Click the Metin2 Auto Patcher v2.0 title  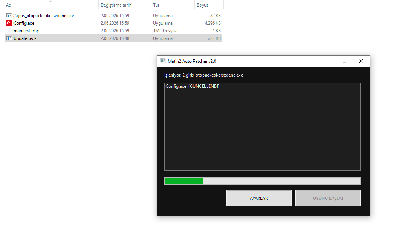coord(192,61)
